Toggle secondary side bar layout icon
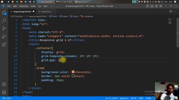The height and width of the screenshot is (100, 179). click(x=156, y=6)
